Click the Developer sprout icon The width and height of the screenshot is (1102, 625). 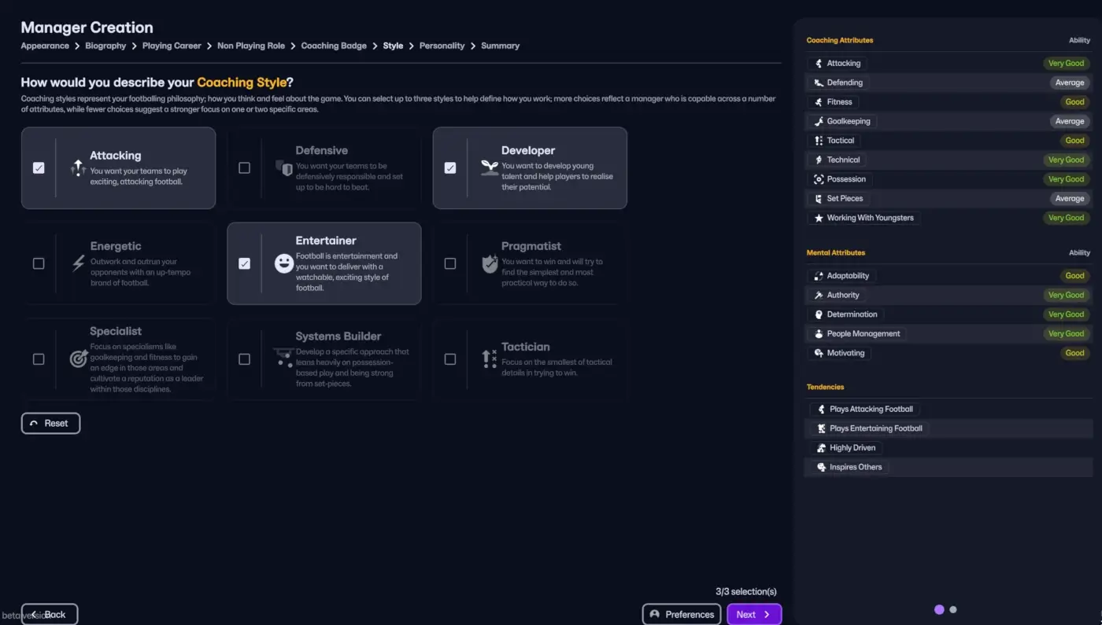(x=490, y=167)
